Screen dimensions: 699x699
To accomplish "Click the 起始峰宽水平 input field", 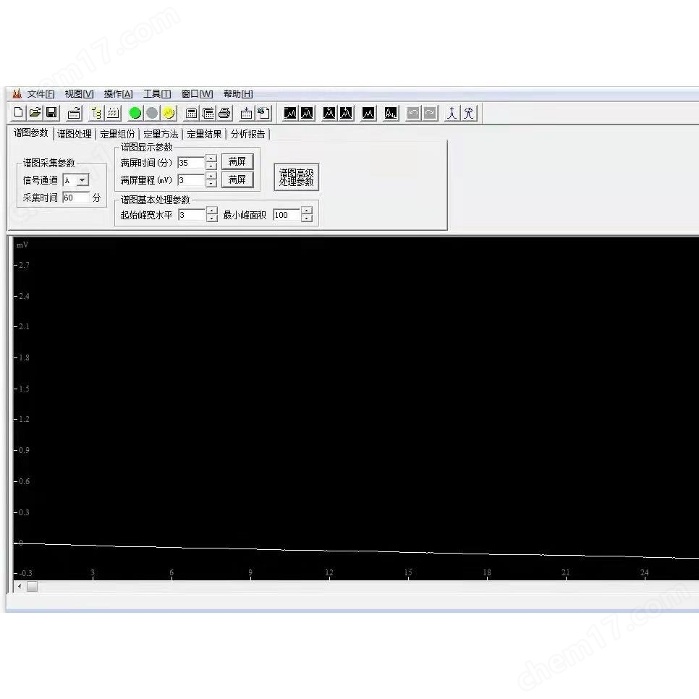I will (x=191, y=215).
